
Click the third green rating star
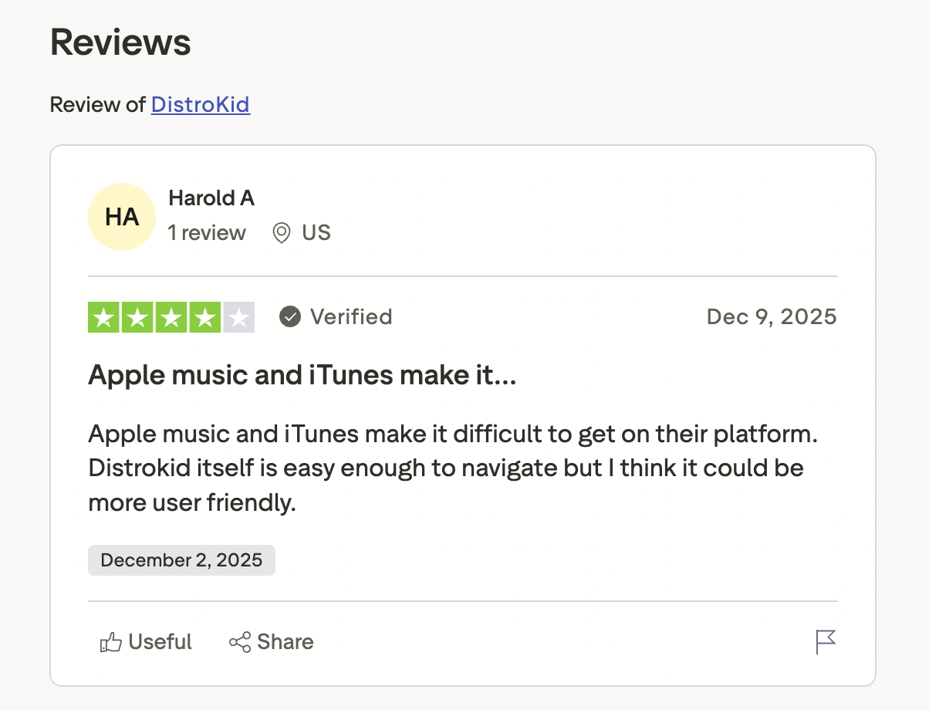tap(171, 317)
